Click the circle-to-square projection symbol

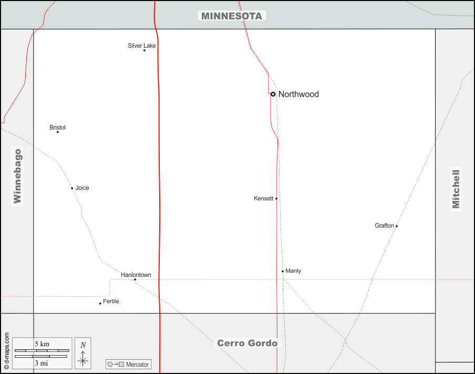[116, 365]
